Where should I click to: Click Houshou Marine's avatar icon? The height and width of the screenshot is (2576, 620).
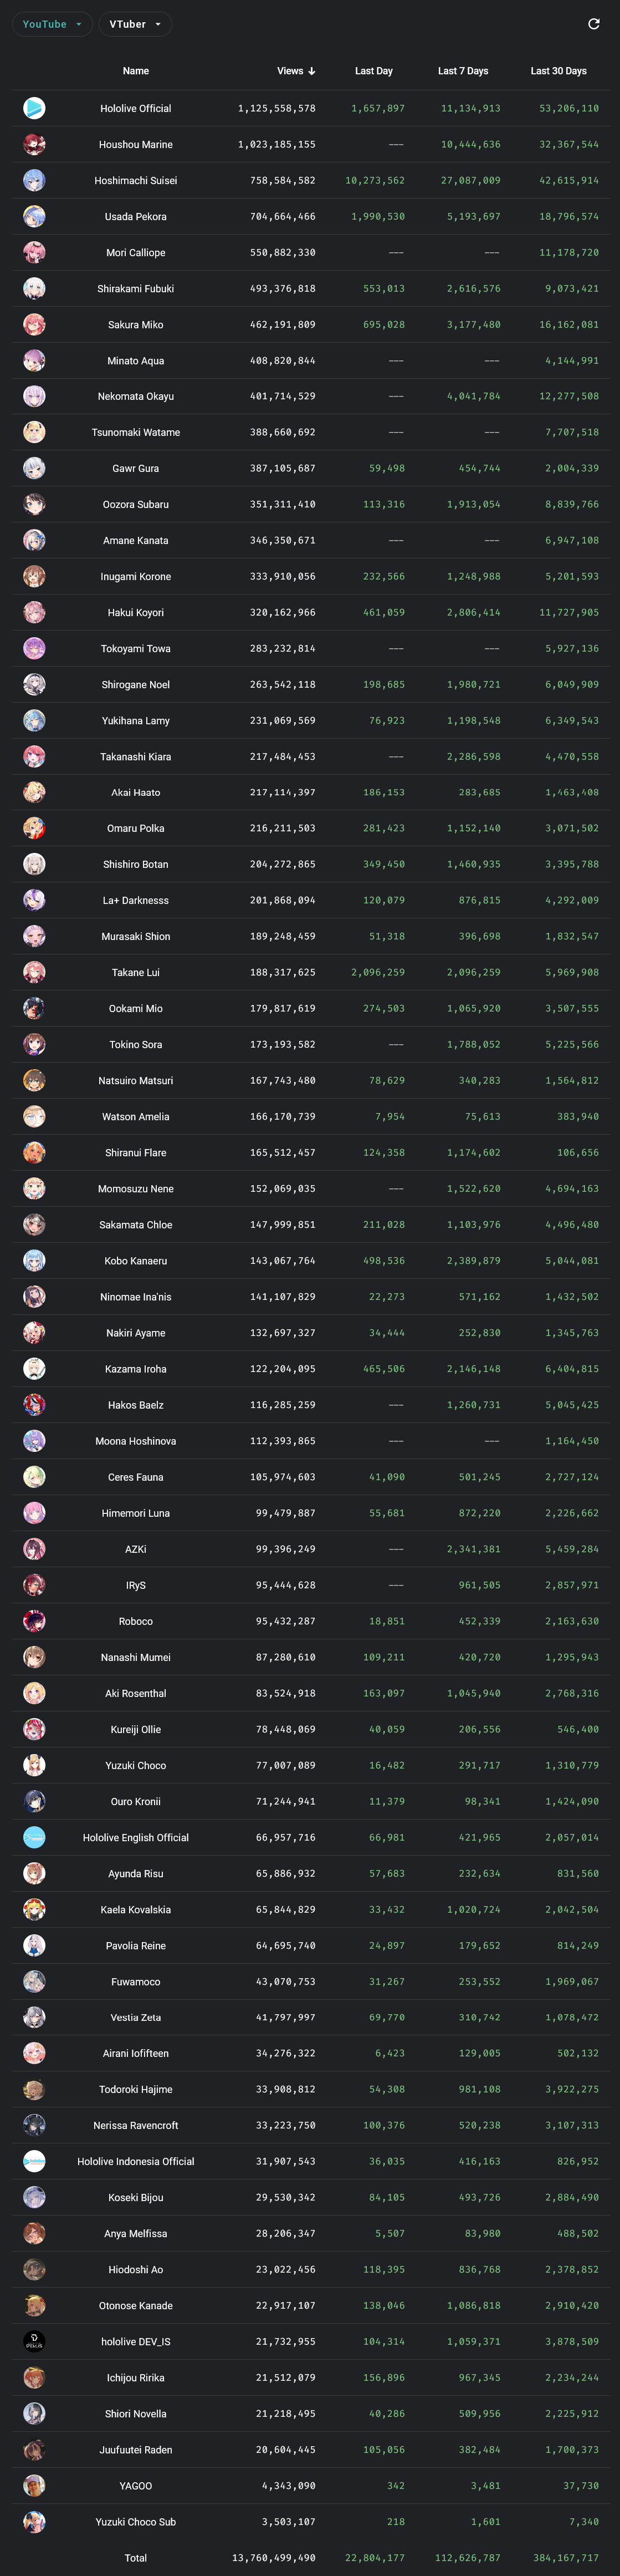tap(34, 144)
